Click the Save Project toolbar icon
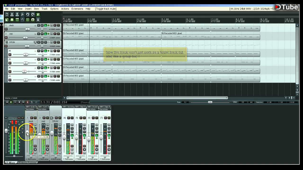 click(x=17, y=15)
